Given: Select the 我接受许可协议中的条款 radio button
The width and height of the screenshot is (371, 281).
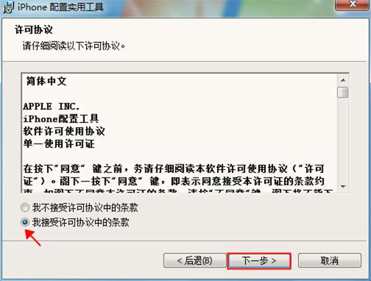Looking at the screenshot, I should pyautogui.click(x=25, y=222).
